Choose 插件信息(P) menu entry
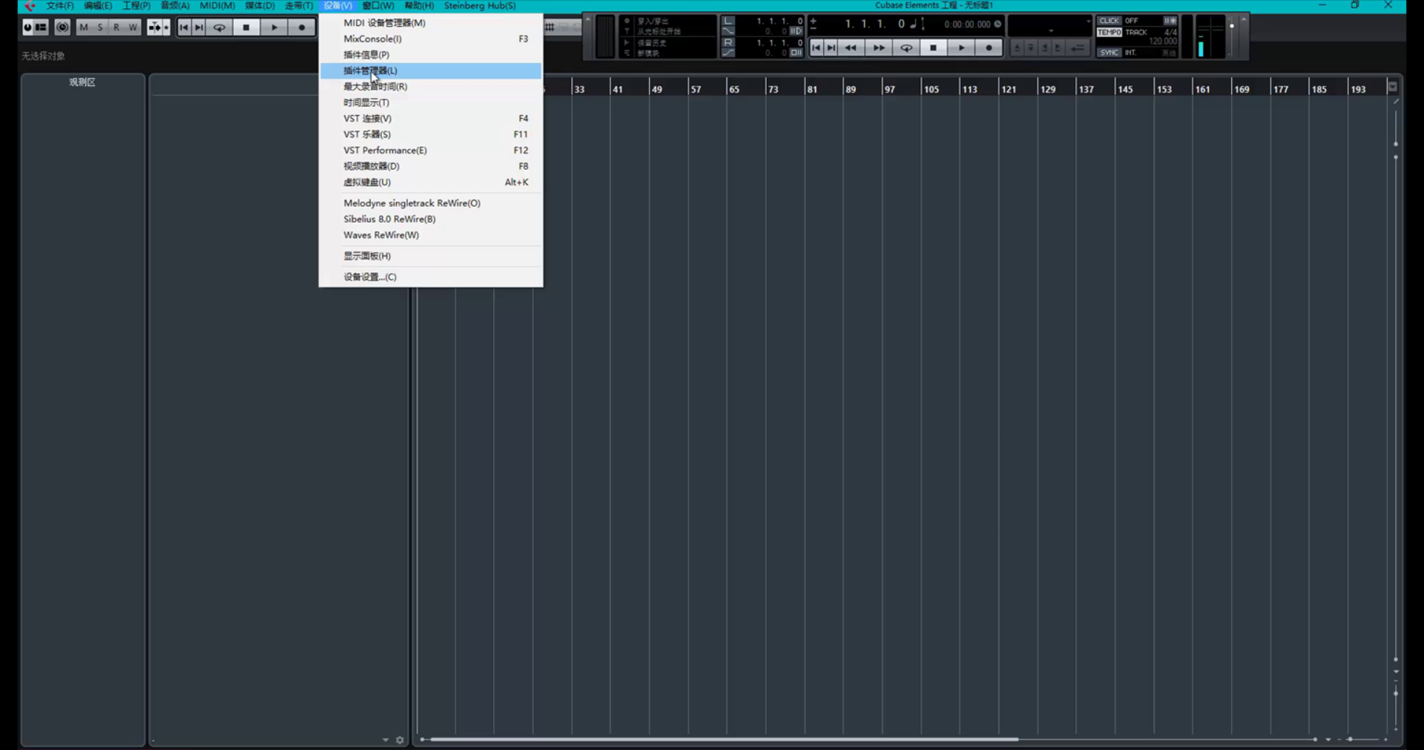This screenshot has height=750, width=1424. [430, 55]
